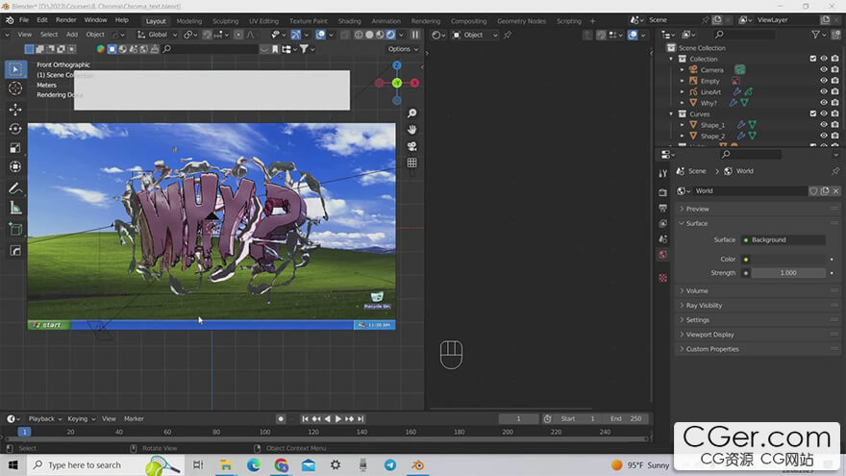Open Microsoft Edge from the taskbar
The height and width of the screenshot is (476, 846).
(254, 465)
